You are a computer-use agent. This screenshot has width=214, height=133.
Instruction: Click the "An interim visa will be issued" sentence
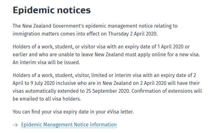coord(46,62)
